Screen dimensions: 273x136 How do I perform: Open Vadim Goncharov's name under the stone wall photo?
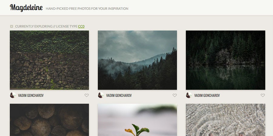pyautogui.click(x=31, y=96)
